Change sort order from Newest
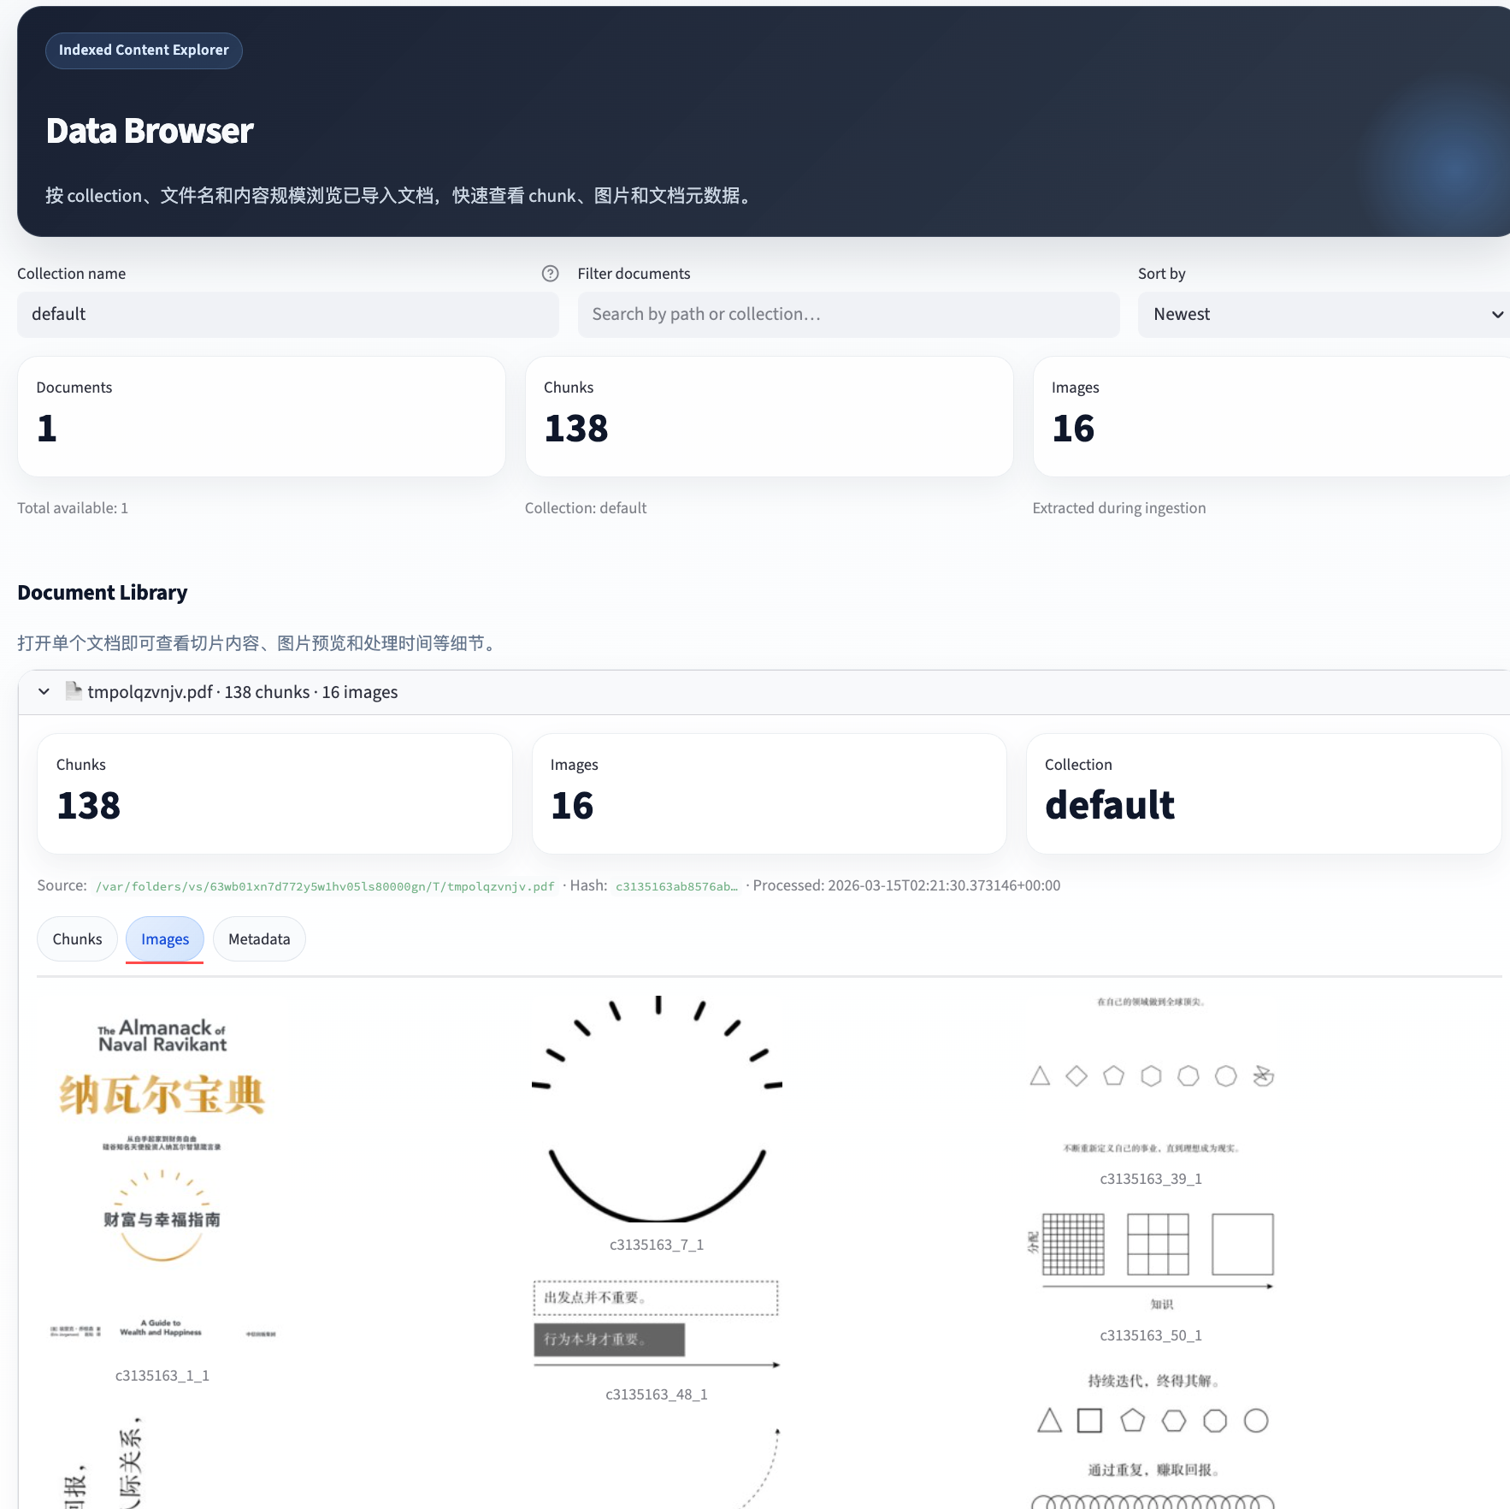 click(1322, 314)
